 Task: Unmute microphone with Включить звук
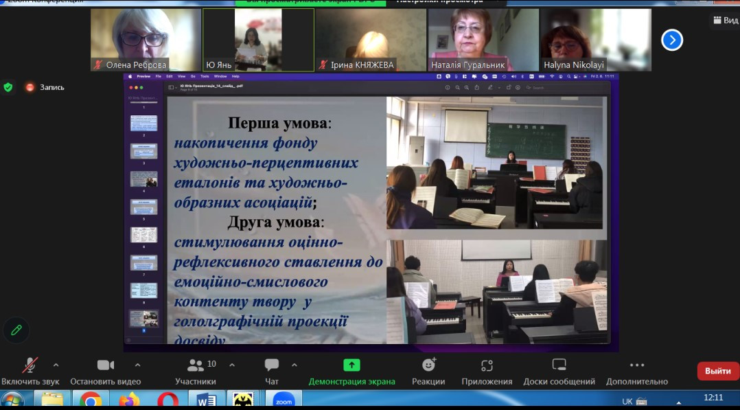pyautogui.click(x=30, y=372)
